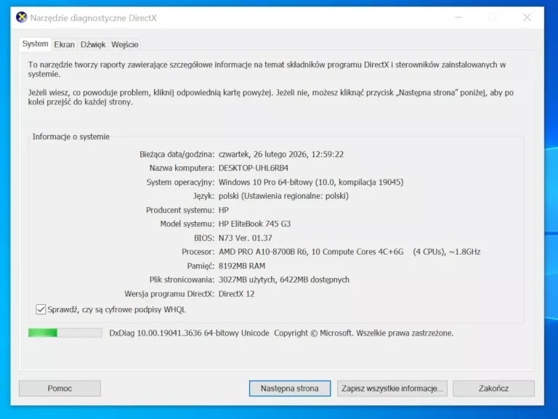Select the date value czwartek, 26 lutego 2026
The width and height of the screenshot is (558, 419).
(263, 155)
